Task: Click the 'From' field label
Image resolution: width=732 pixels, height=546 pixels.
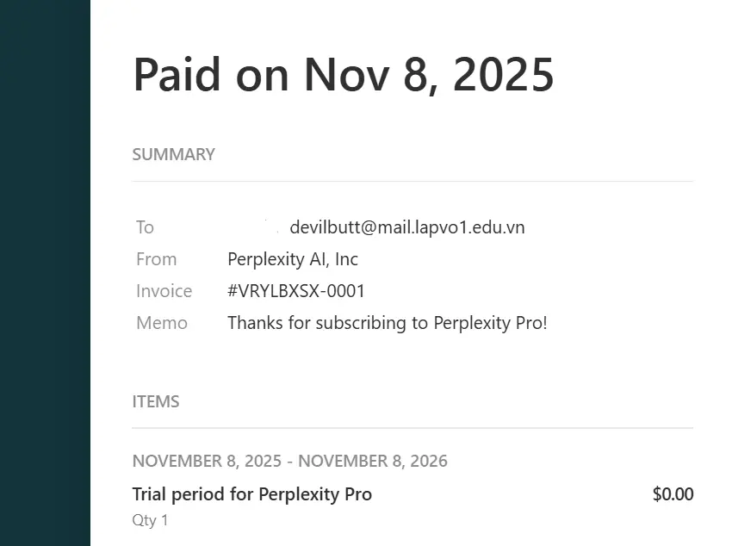Action: coord(157,259)
